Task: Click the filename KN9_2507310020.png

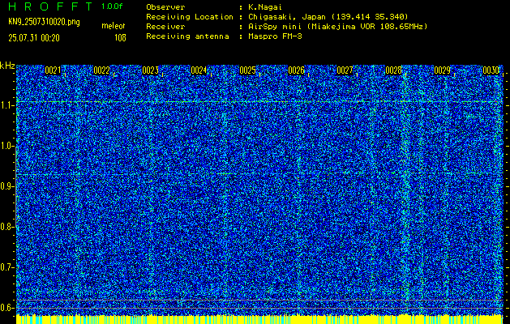Action: [44, 22]
